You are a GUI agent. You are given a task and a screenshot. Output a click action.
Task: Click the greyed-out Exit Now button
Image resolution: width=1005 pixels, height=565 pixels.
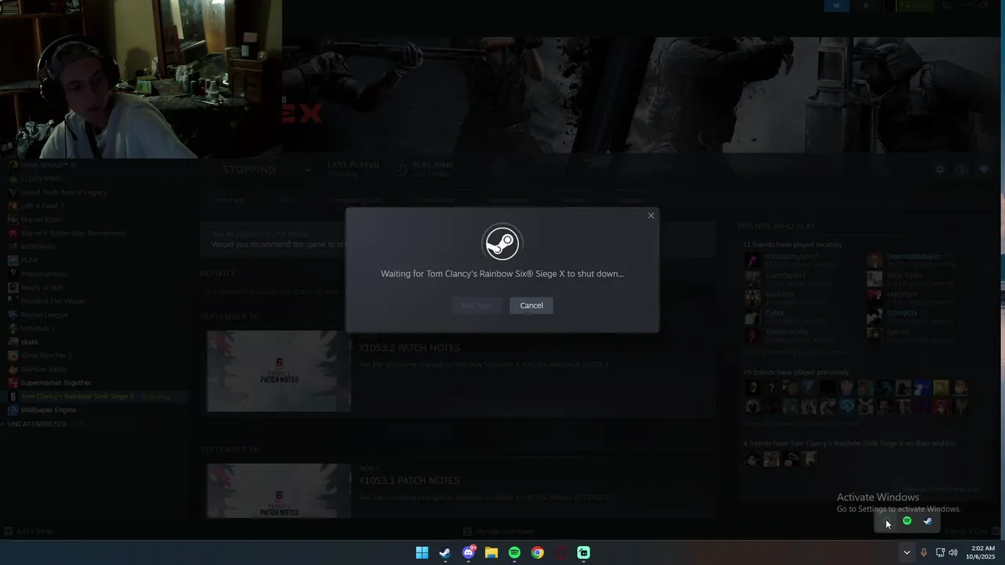pyautogui.click(x=477, y=305)
